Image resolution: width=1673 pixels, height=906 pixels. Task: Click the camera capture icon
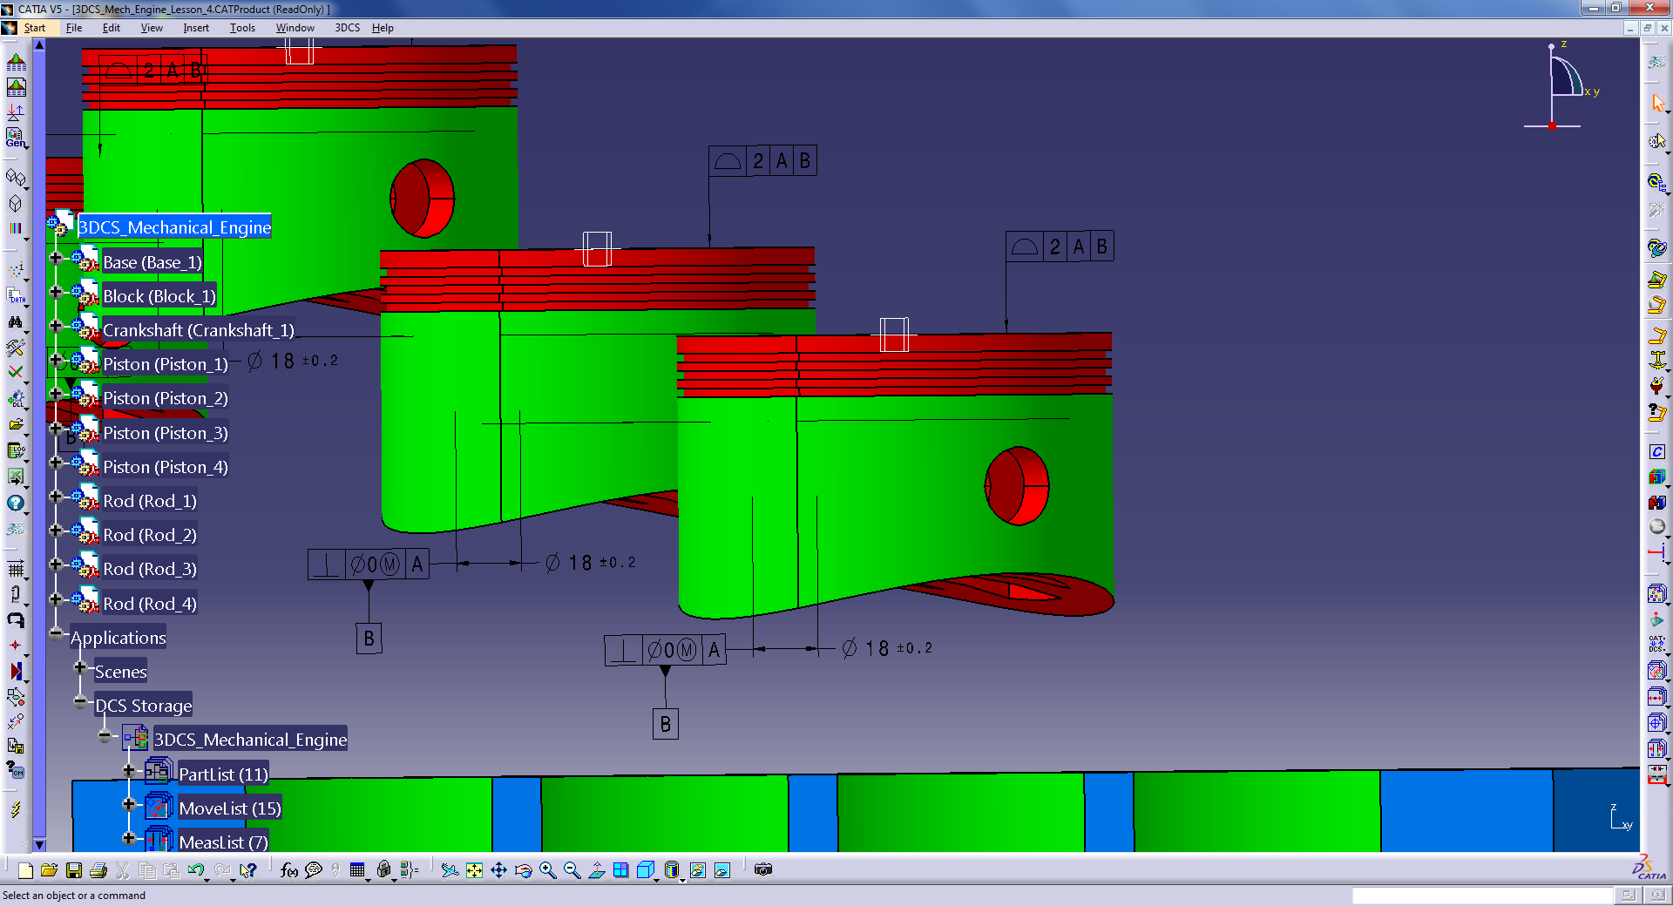click(763, 869)
